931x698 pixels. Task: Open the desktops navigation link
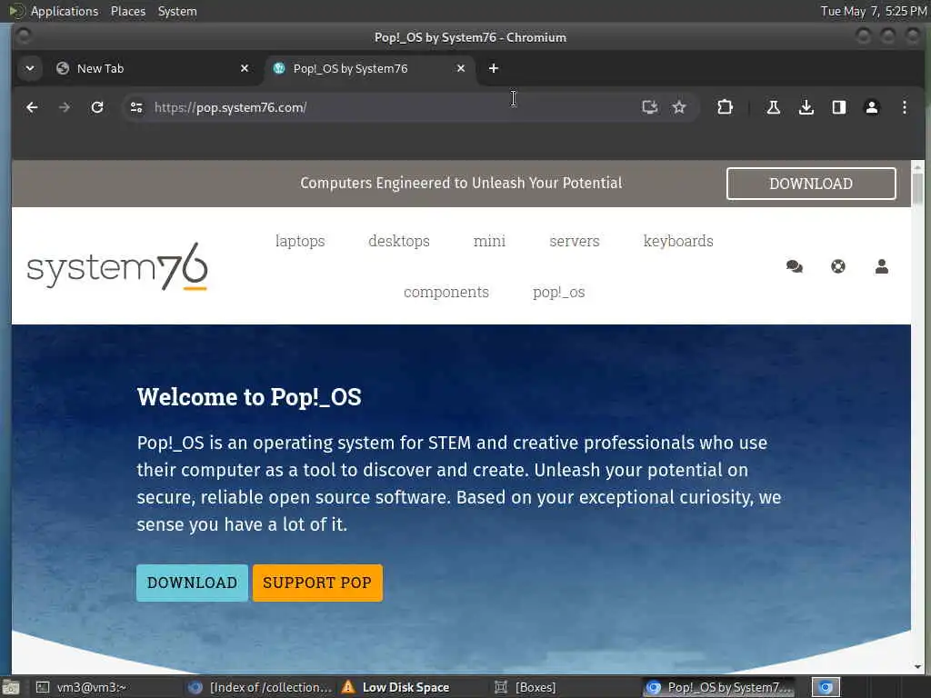click(x=399, y=241)
